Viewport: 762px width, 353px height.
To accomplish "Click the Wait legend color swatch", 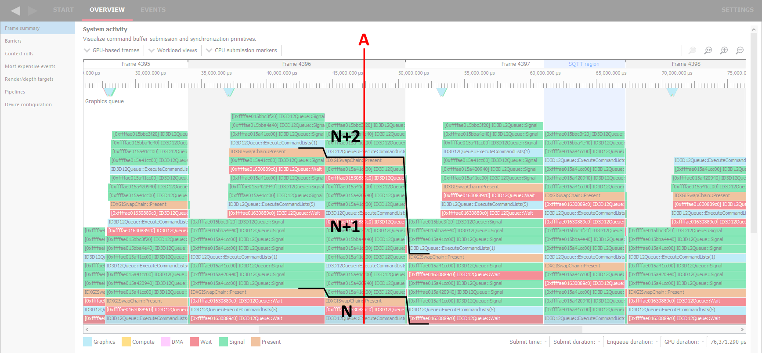I will (x=194, y=342).
